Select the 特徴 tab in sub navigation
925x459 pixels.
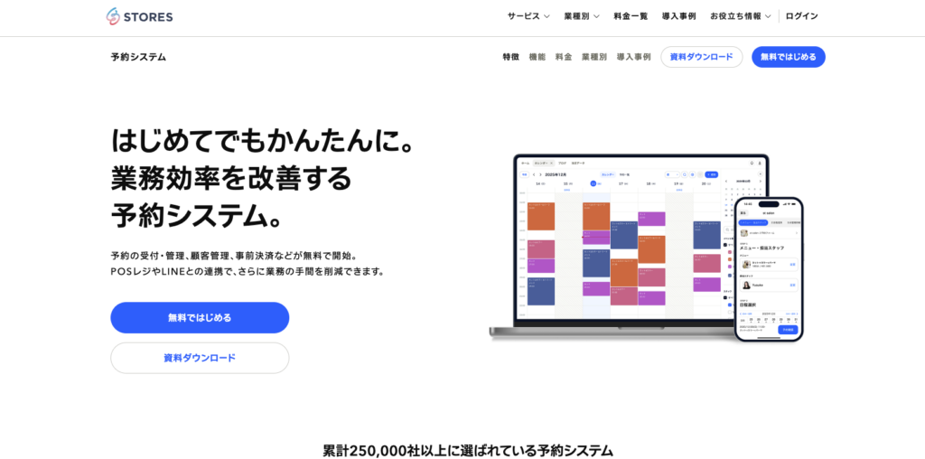pyautogui.click(x=510, y=57)
